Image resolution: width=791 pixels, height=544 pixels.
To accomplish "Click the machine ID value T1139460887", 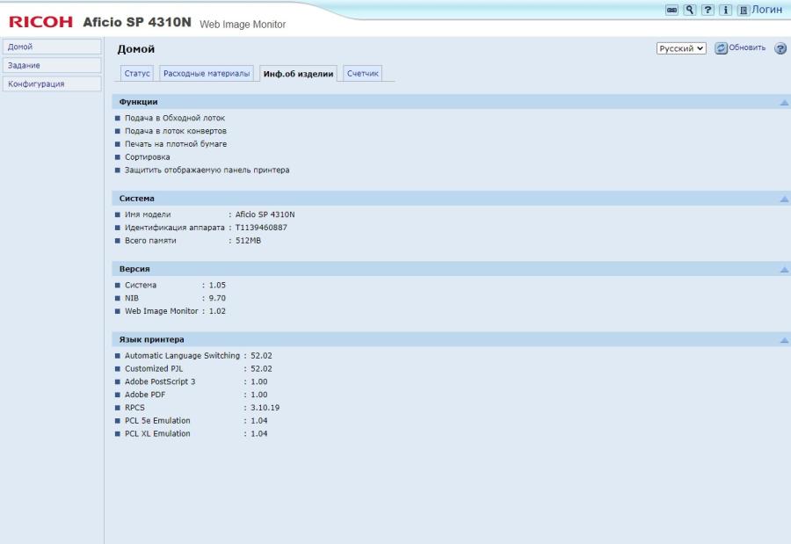I will pos(261,228).
